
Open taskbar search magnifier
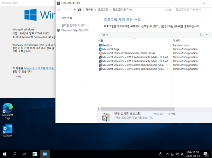coord(14,154)
